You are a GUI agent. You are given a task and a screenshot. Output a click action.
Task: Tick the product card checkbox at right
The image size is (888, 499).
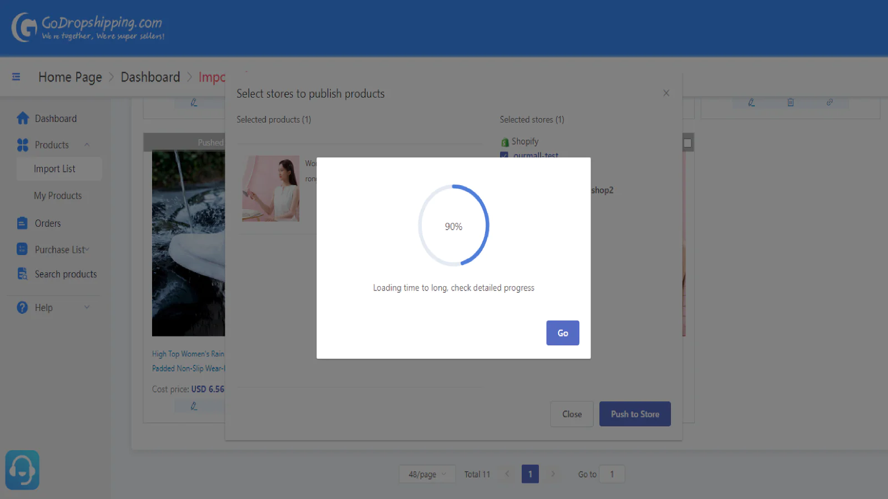(x=687, y=143)
